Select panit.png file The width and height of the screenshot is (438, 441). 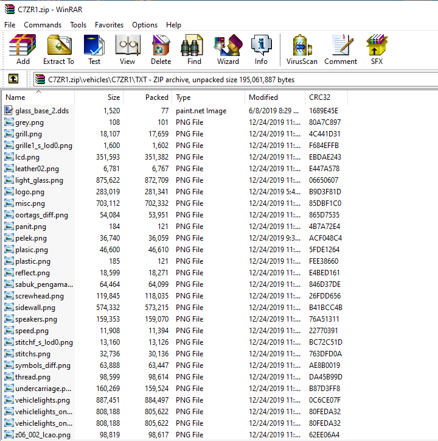point(30,227)
